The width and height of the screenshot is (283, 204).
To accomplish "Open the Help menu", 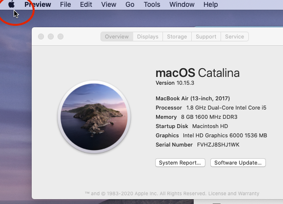I will coord(211,4).
